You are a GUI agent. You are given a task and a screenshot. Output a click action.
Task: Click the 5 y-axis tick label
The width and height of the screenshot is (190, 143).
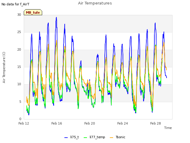pyautogui.click(x=20, y=102)
